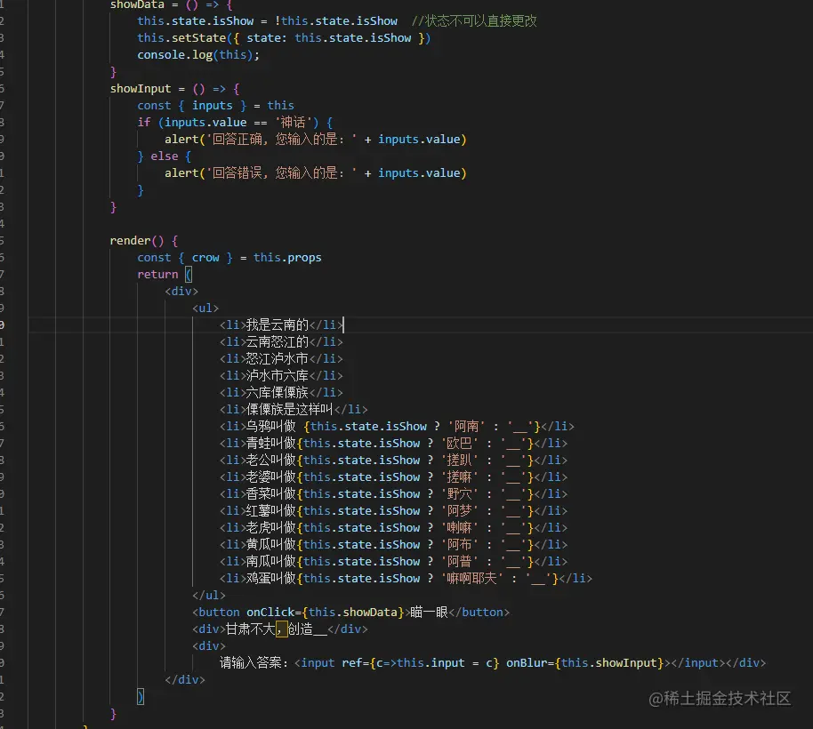
Task: Click the button line with '瞄一眼'
Action: coord(351,613)
